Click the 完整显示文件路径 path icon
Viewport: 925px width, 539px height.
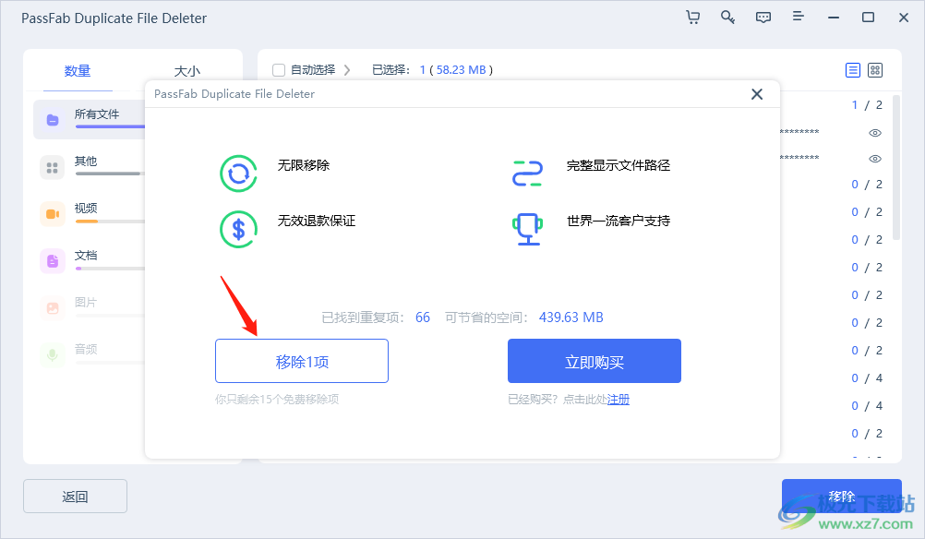(527, 174)
